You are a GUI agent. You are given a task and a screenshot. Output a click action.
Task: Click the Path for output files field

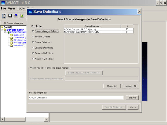tap(76, 98)
